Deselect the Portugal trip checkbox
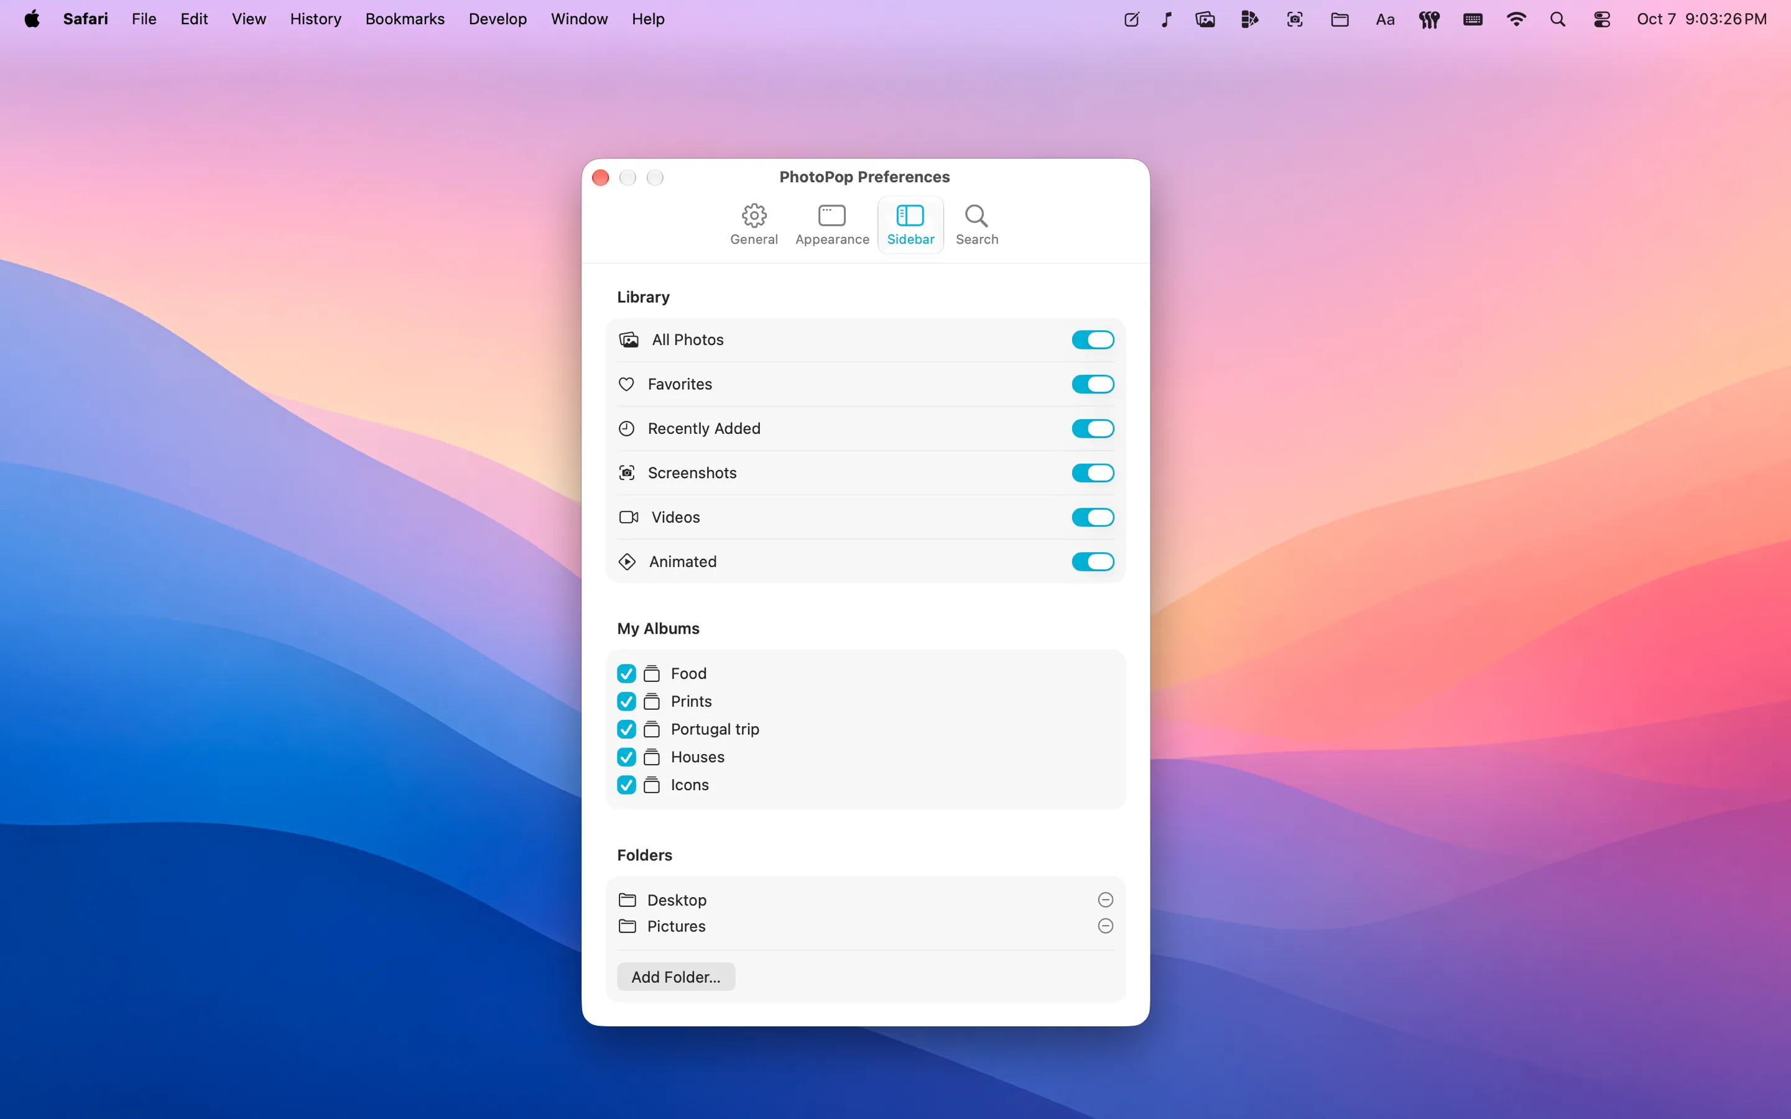Viewport: 1791px width, 1119px height. click(x=626, y=729)
